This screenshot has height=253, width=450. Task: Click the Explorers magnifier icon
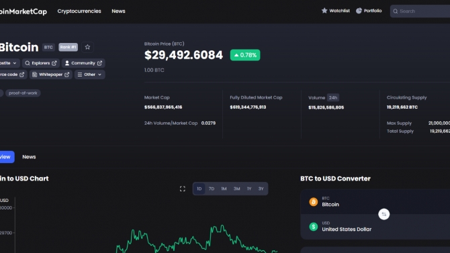pos(28,63)
